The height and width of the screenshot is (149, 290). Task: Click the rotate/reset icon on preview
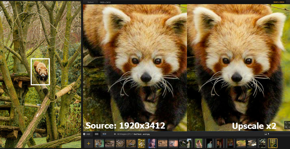tap(286, 123)
